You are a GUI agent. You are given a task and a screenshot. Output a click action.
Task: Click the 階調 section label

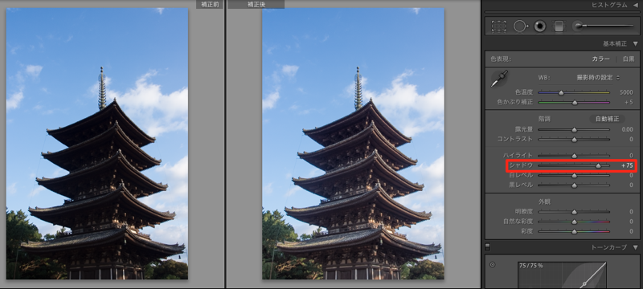544,119
